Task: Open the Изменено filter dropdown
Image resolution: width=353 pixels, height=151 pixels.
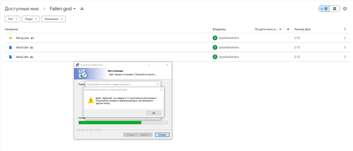Action: coord(53,19)
